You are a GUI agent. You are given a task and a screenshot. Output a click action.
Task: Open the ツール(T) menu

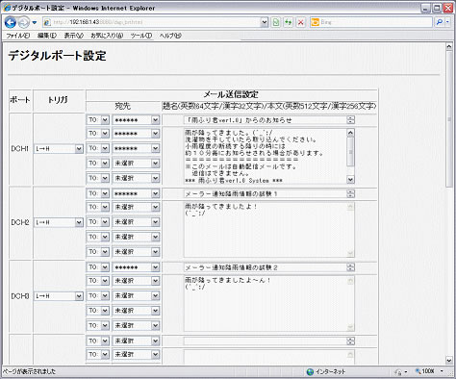(x=141, y=36)
